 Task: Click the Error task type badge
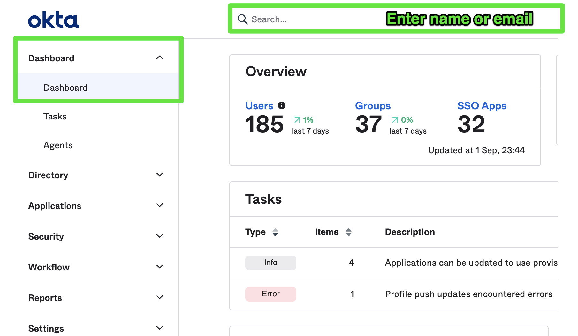[x=271, y=294]
